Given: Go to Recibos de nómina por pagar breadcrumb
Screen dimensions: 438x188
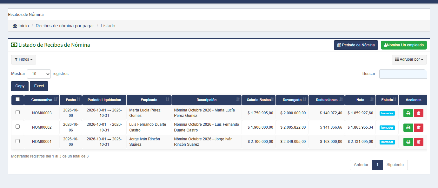Looking at the screenshot, I should coord(65,26).
